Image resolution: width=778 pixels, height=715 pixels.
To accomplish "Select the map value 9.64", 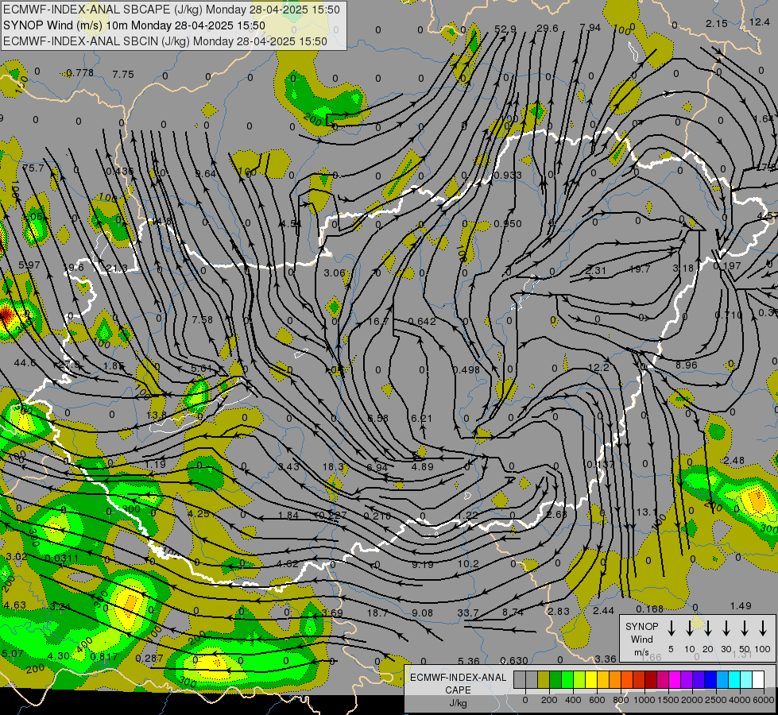I will pyautogui.click(x=205, y=174).
